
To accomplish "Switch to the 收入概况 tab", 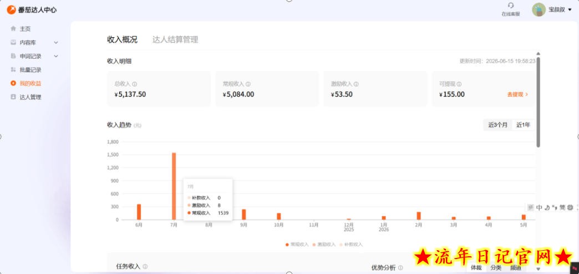I will click(x=122, y=39).
